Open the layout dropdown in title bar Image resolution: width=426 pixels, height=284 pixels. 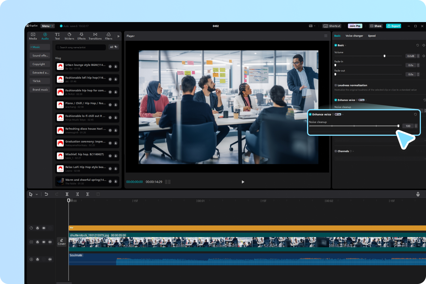(312, 26)
